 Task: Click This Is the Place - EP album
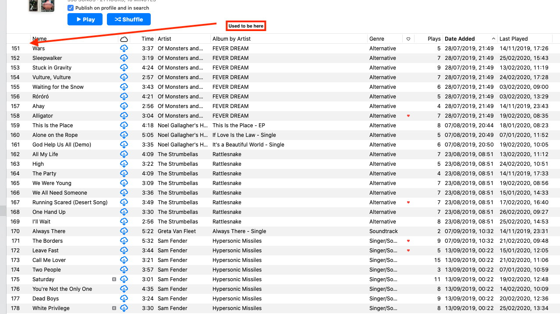239,126
